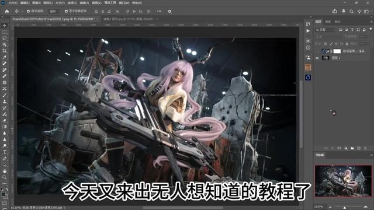Switch to the 通道 tab

[x=328, y=22]
